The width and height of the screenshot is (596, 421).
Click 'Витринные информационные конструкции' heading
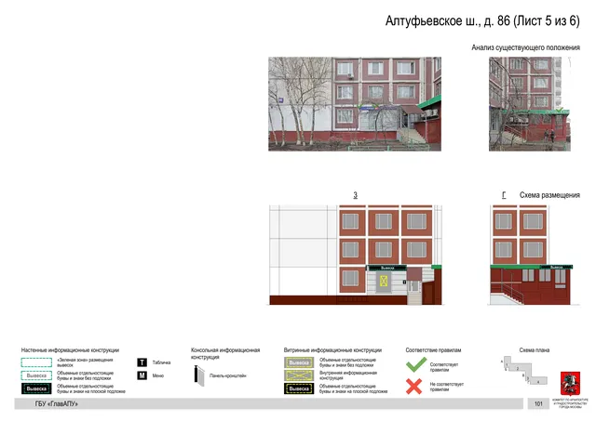point(332,350)
